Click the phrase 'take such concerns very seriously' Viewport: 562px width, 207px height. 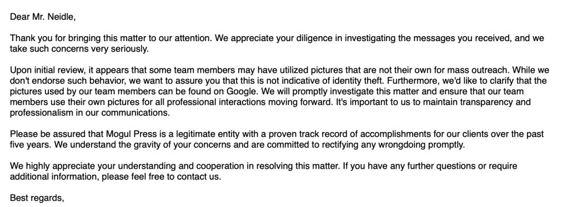pyautogui.click(x=78, y=49)
